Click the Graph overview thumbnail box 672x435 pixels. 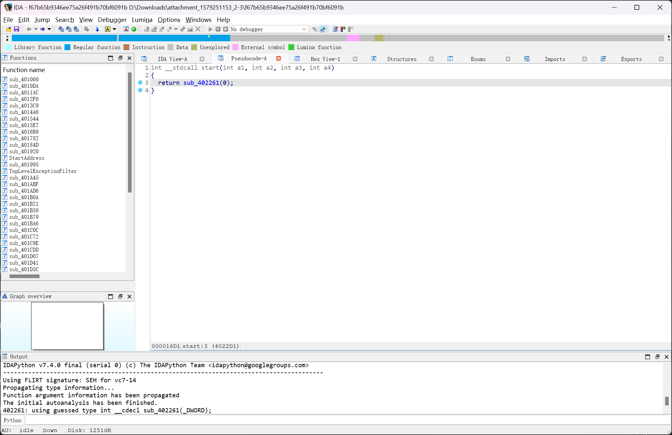click(67, 326)
